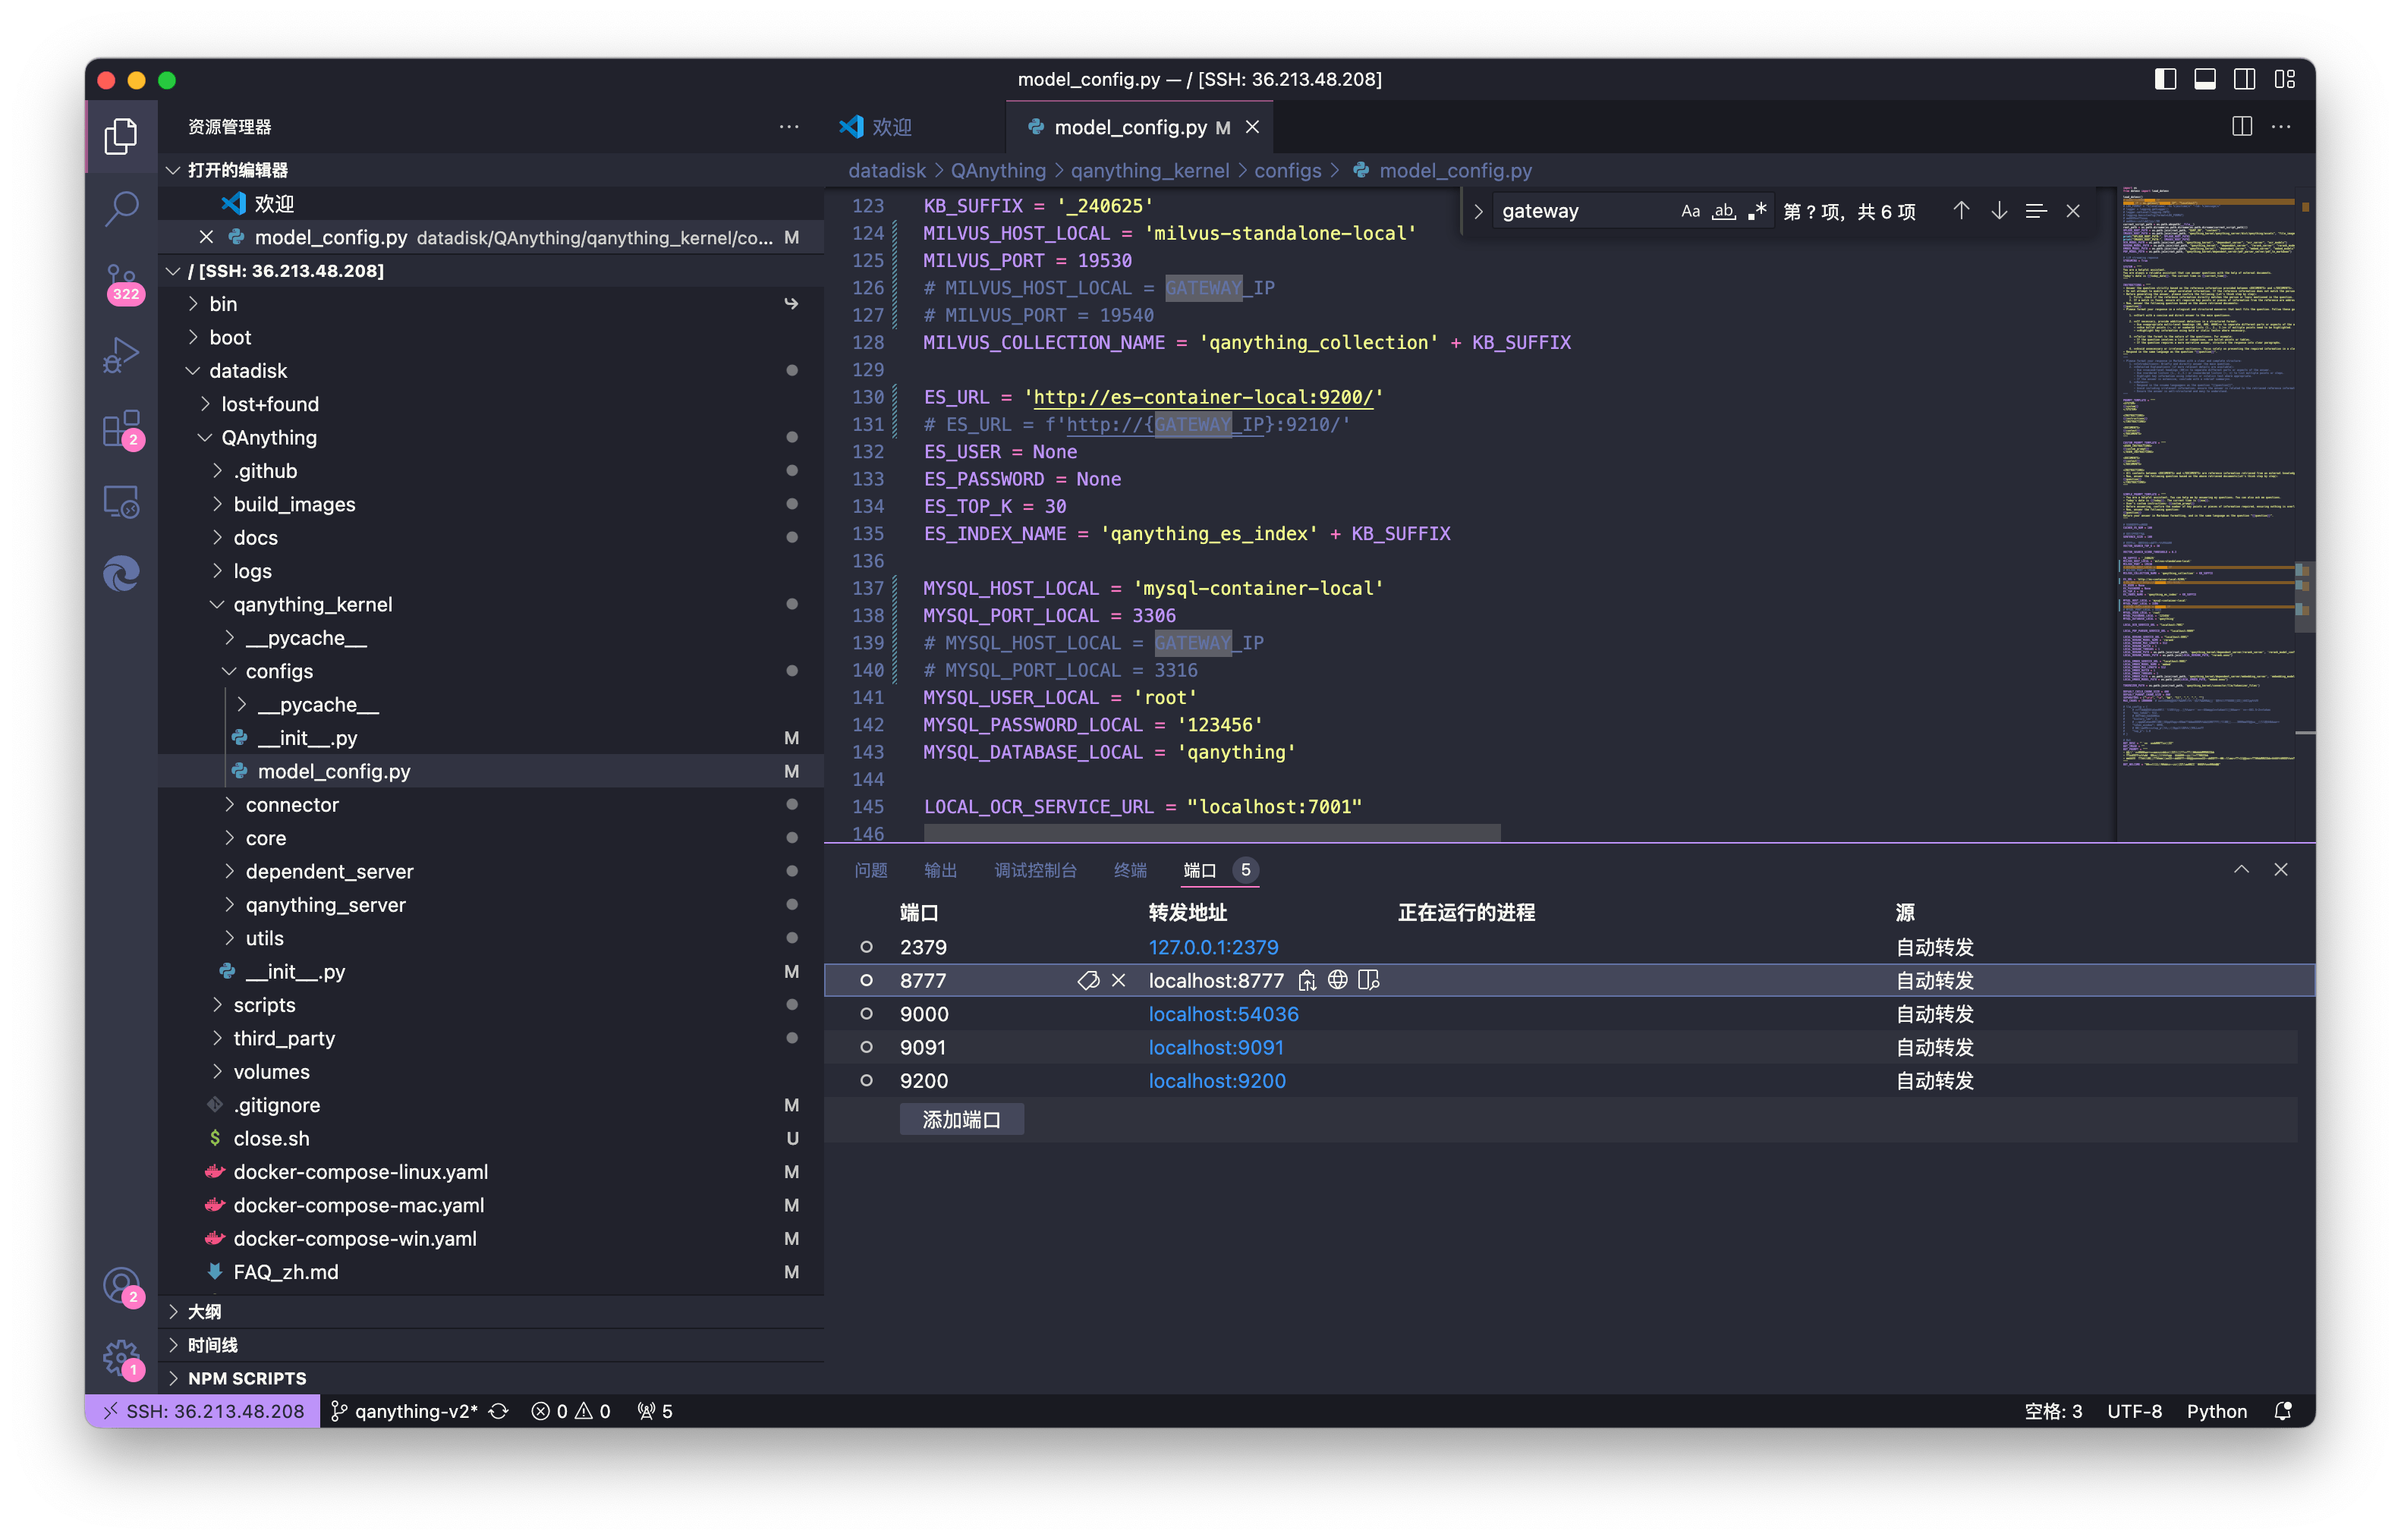
Task: Open the Edge browser tools icon
Action: pyautogui.click(x=121, y=574)
